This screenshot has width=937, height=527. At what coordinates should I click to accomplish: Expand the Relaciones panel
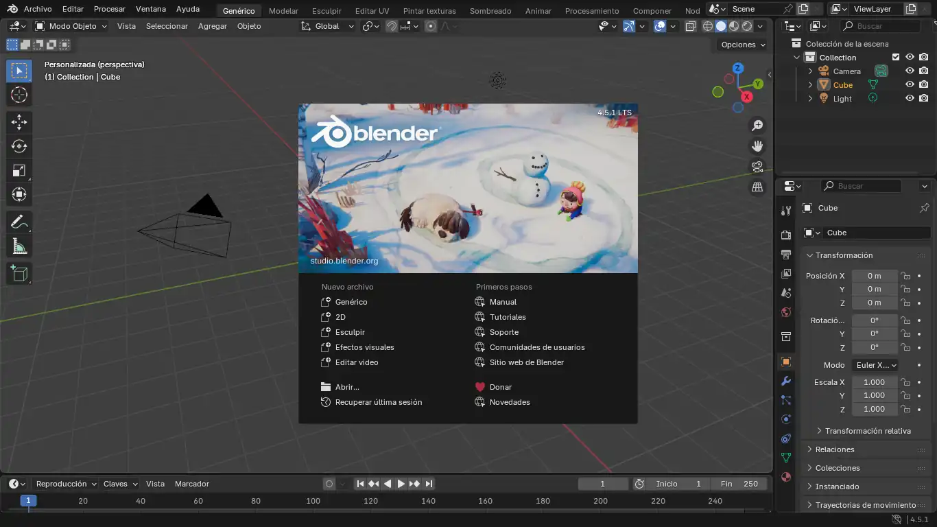835,449
